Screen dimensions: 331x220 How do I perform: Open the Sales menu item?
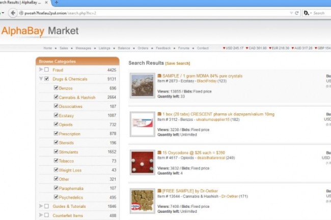64,48
